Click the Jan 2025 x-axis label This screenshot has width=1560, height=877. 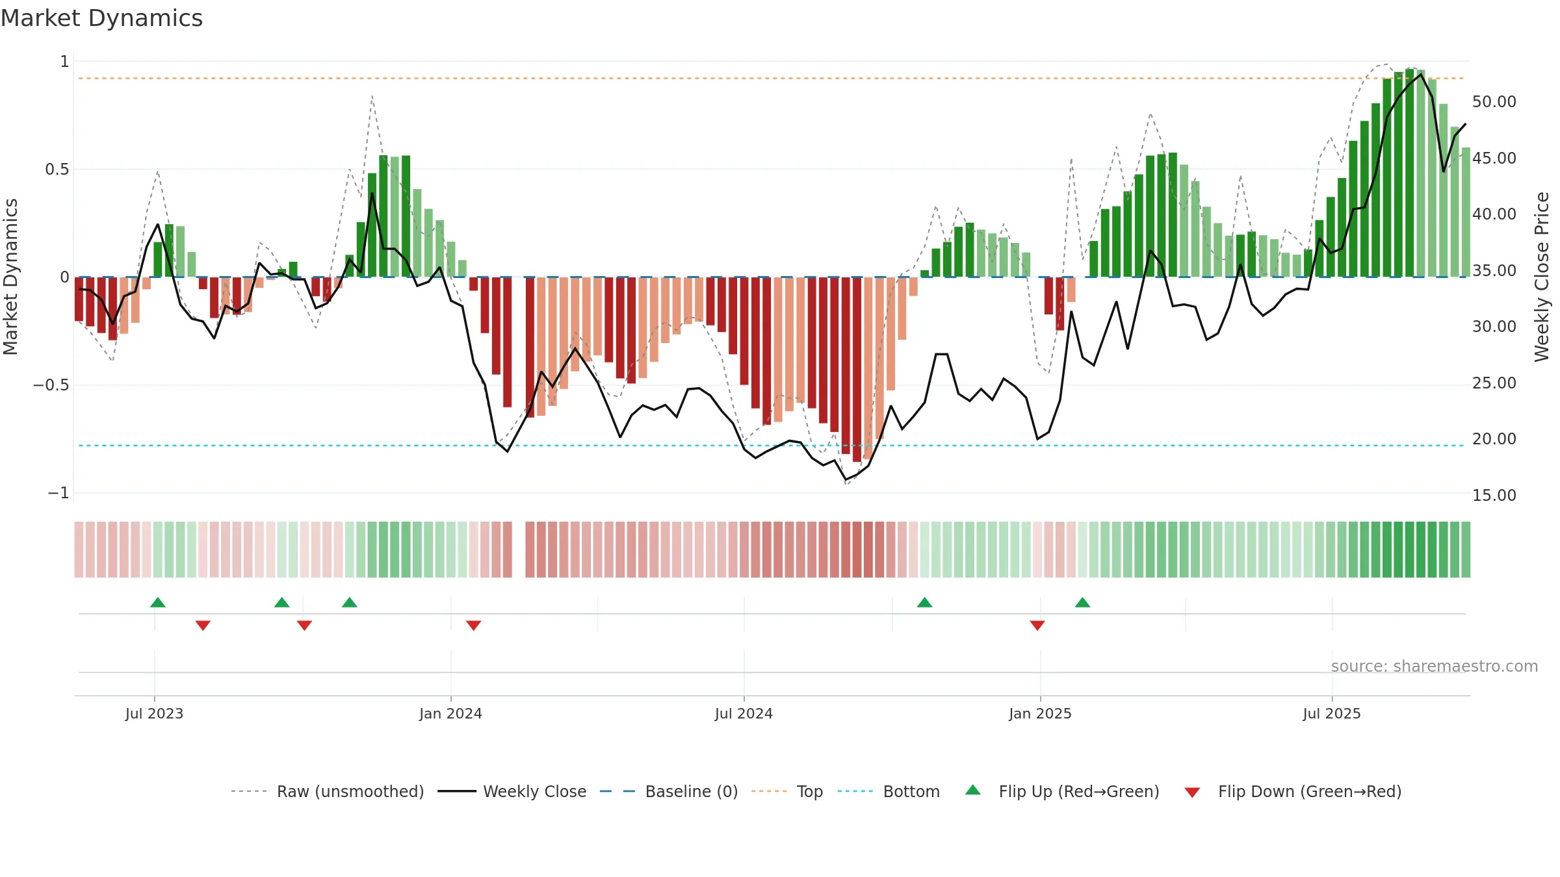click(1040, 713)
